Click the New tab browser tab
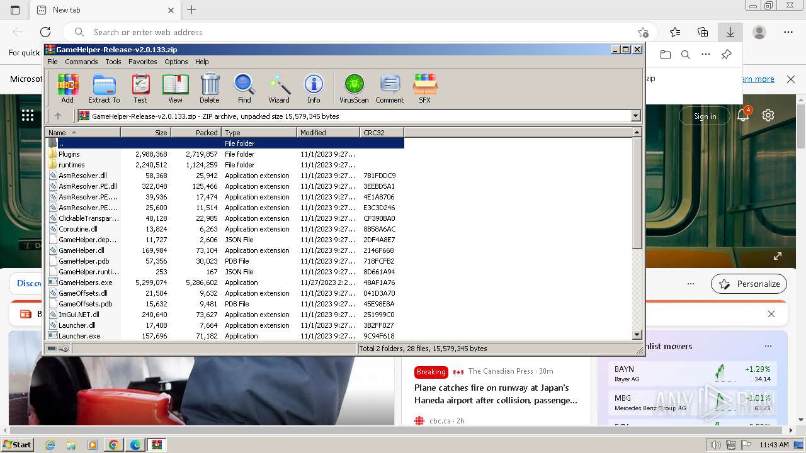 click(105, 10)
